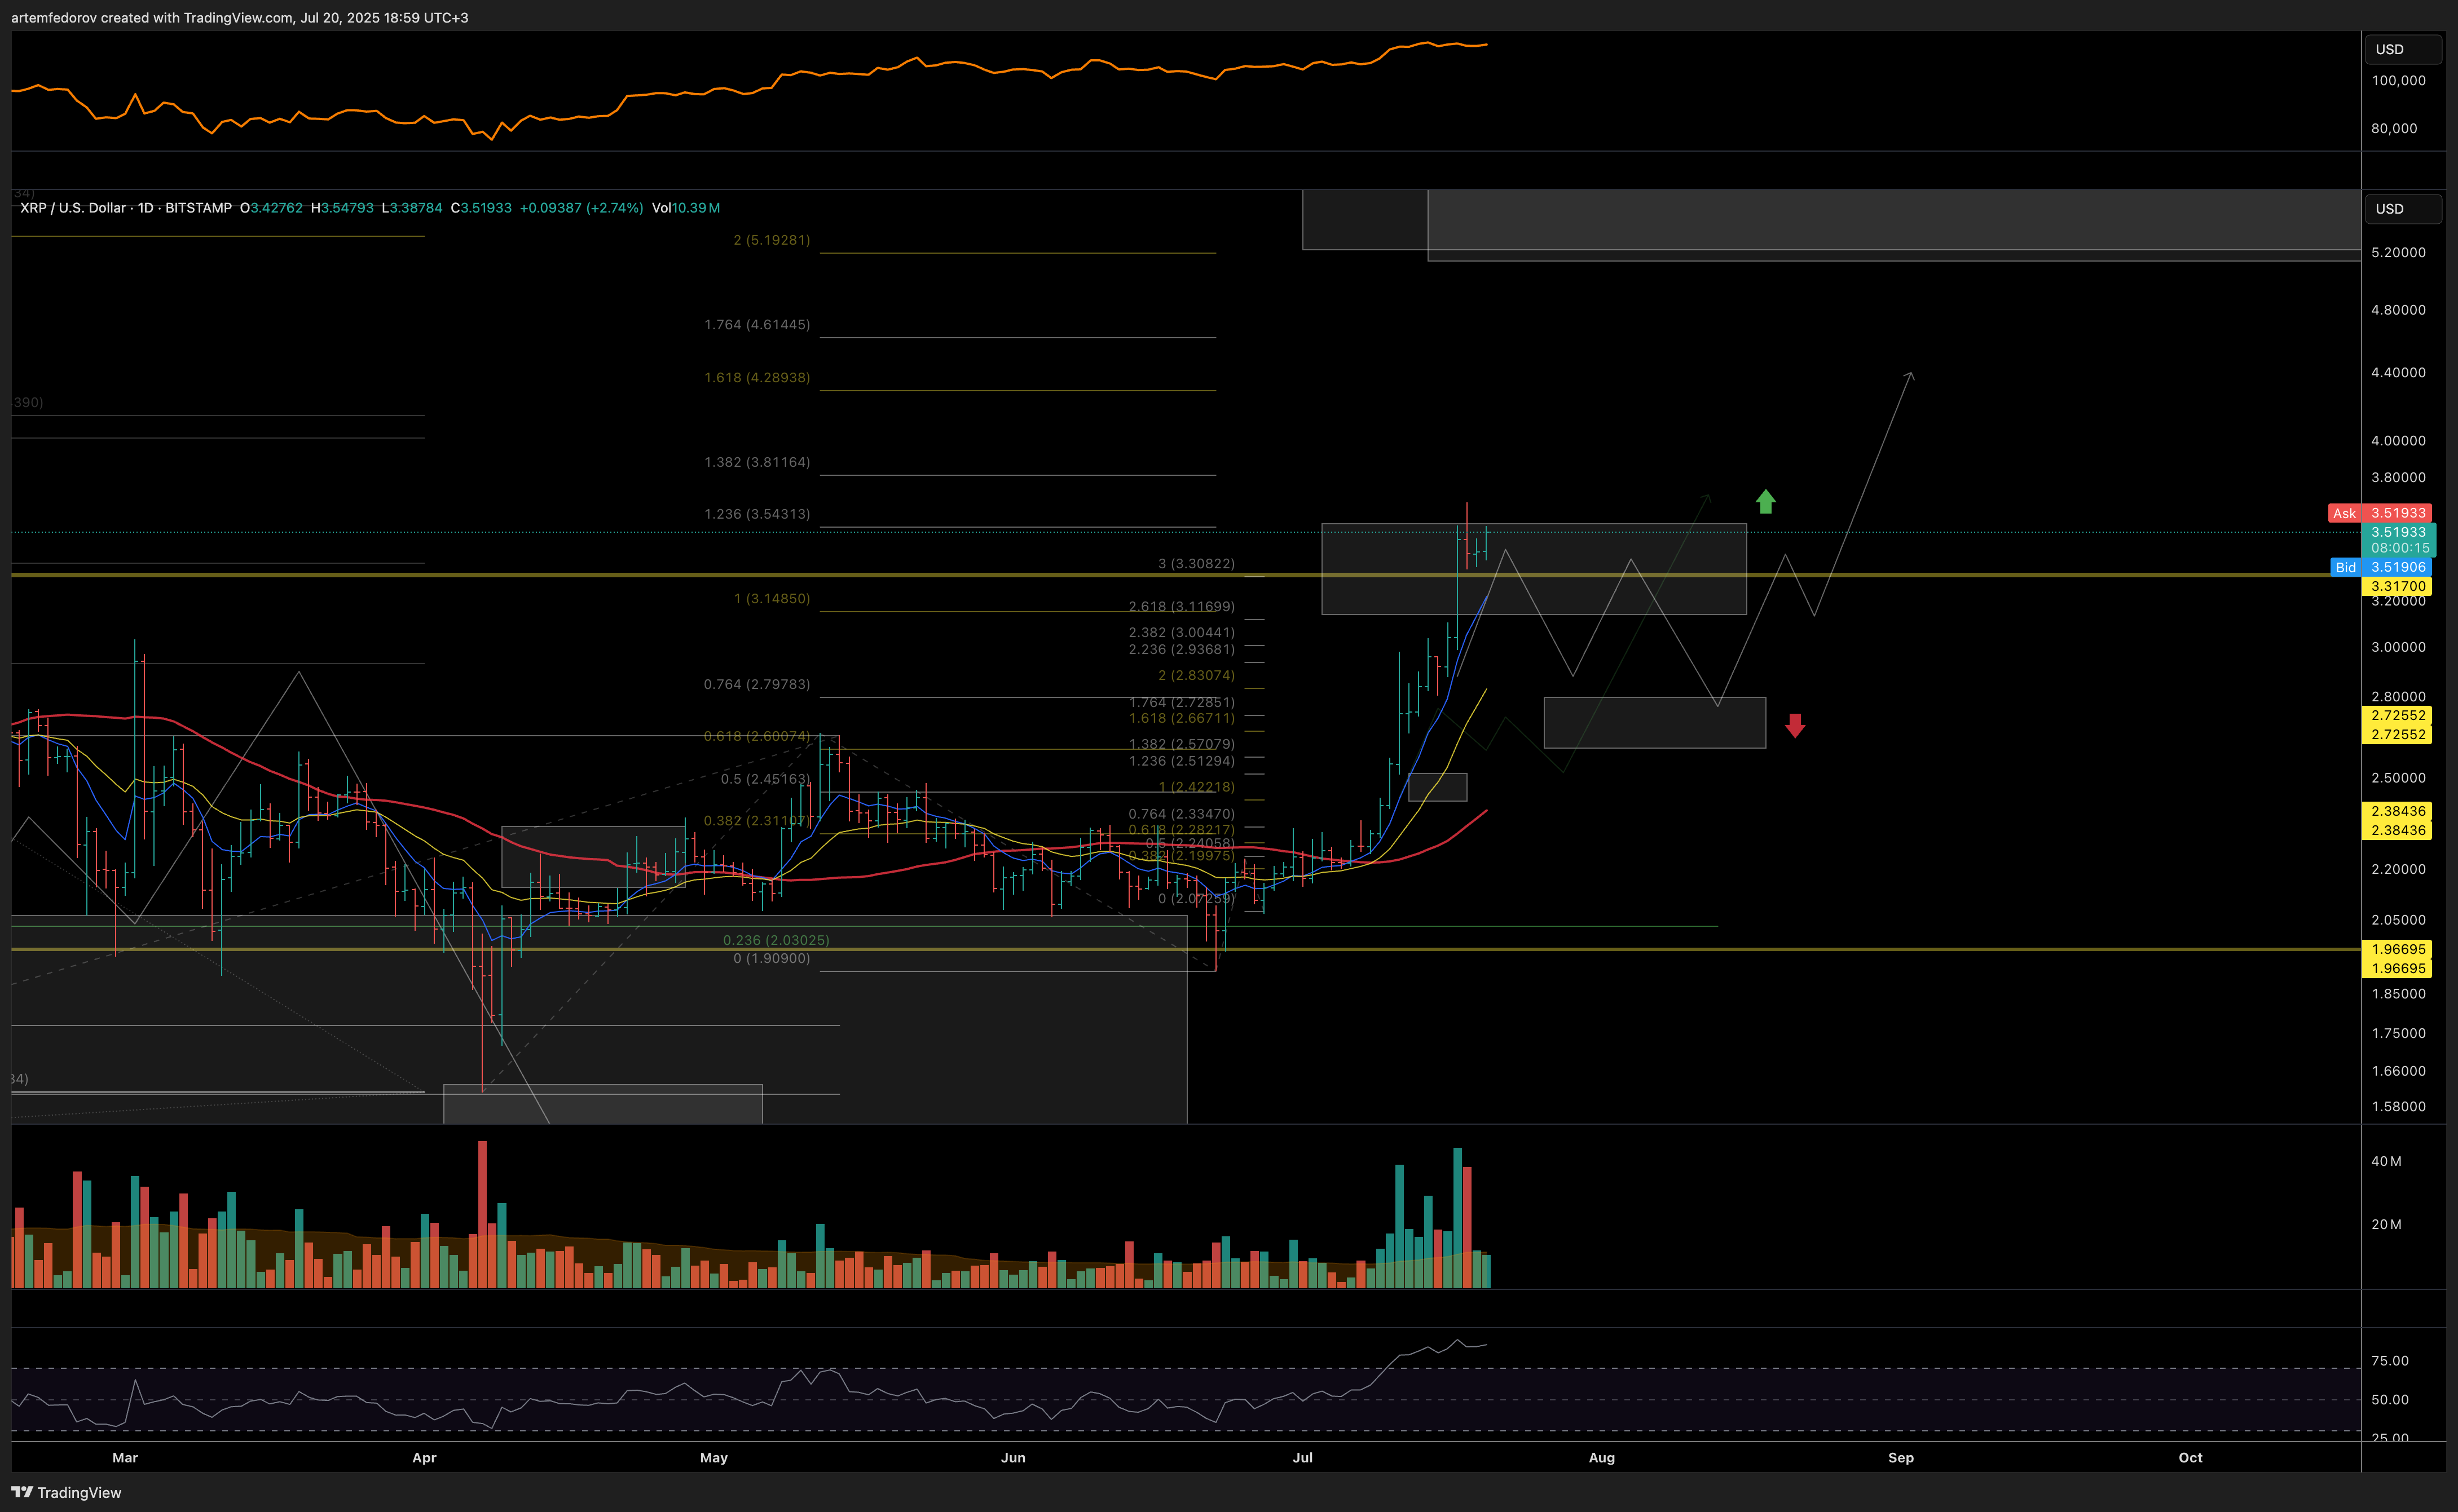2458x1512 pixels.
Task: Click the Fibonacci label 1.764 (4.61445)
Action: [757, 325]
